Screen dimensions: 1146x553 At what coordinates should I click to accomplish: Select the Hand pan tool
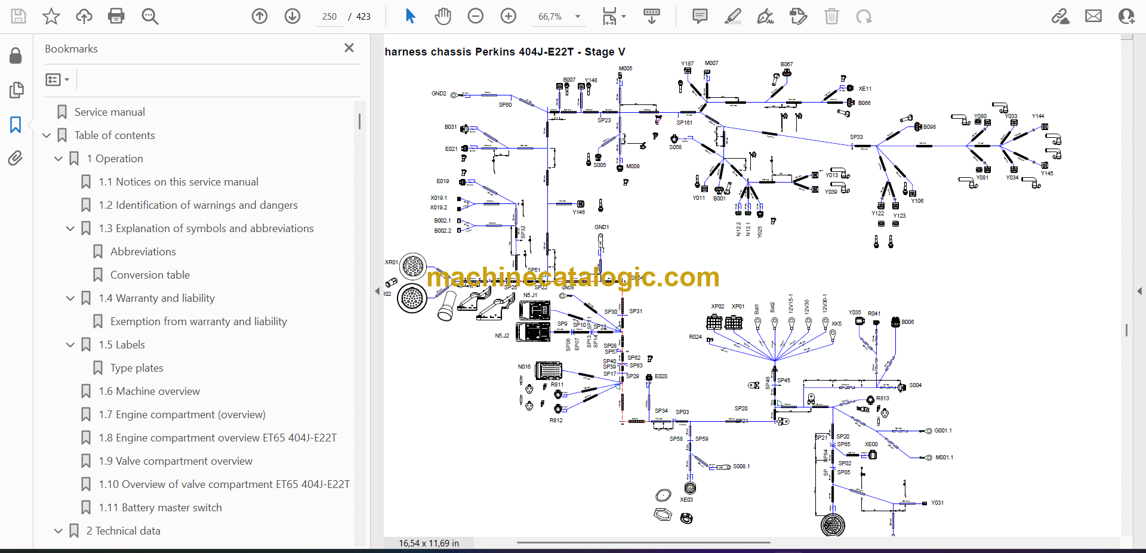click(442, 16)
